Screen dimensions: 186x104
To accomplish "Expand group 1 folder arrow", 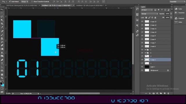I will (x=145, y=50).
